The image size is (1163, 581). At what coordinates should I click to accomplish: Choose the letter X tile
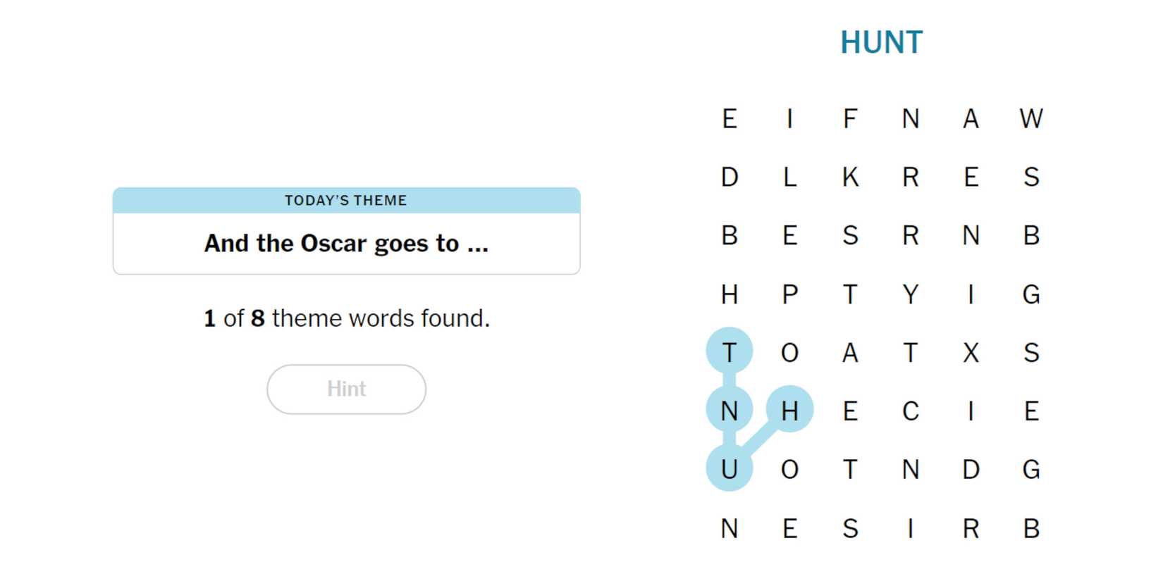971,351
